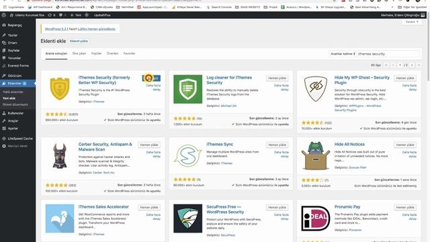Open Araçlar tools menu
Screen dimensions: 430x242
[13, 121]
